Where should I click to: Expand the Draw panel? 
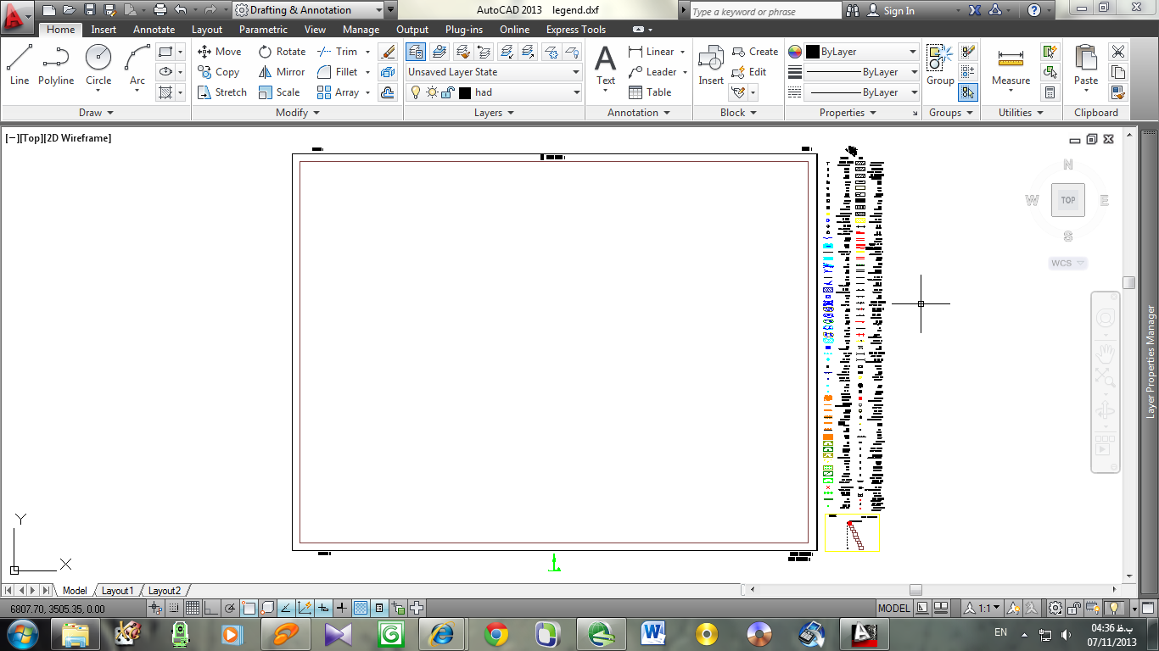96,113
